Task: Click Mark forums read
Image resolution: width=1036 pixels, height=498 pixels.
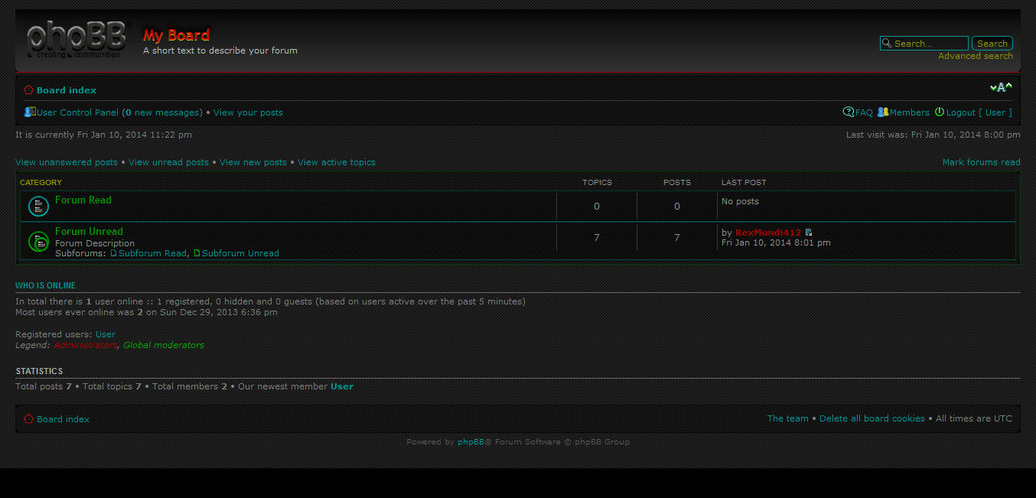Action: click(982, 161)
